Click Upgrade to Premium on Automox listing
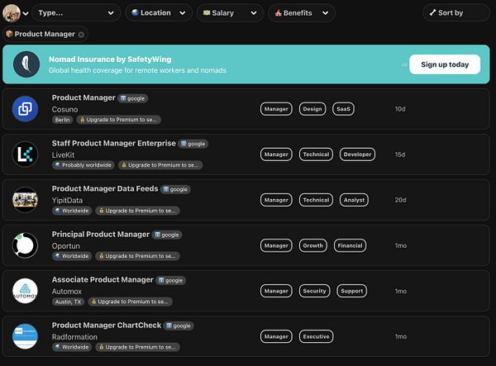Image resolution: width=496 pixels, height=366 pixels. (130, 302)
